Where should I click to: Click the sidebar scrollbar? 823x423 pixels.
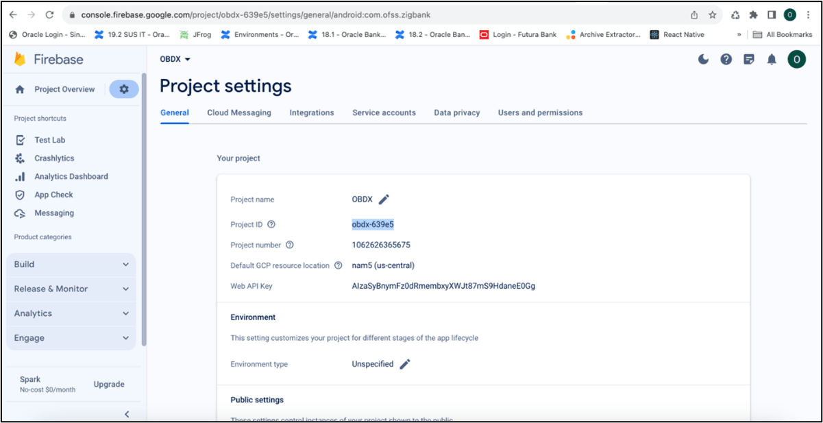tap(143, 209)
